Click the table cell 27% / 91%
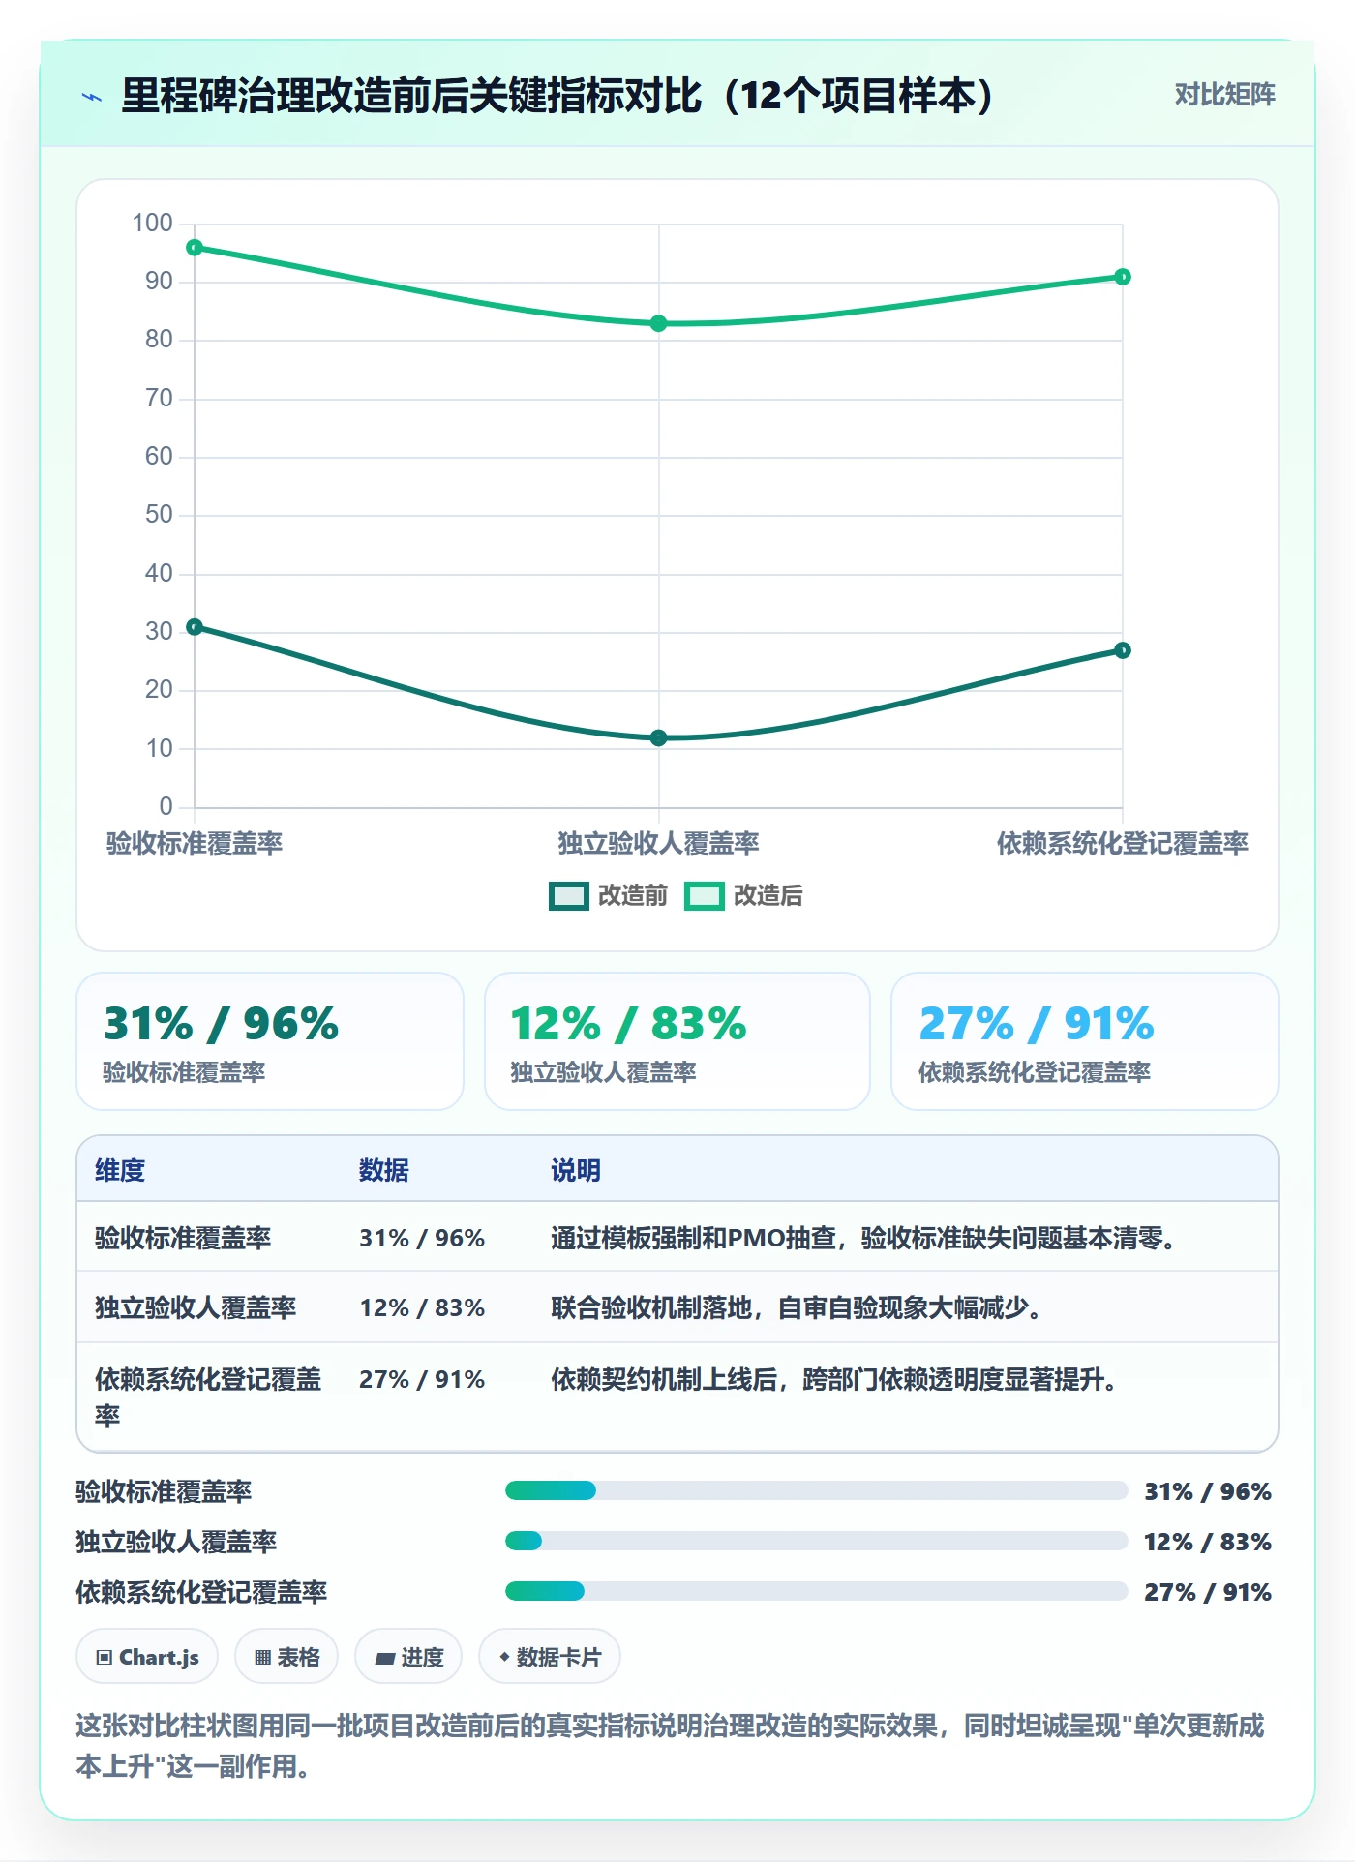This screenshot has height=1862, width=1355. pos(422,1379)
